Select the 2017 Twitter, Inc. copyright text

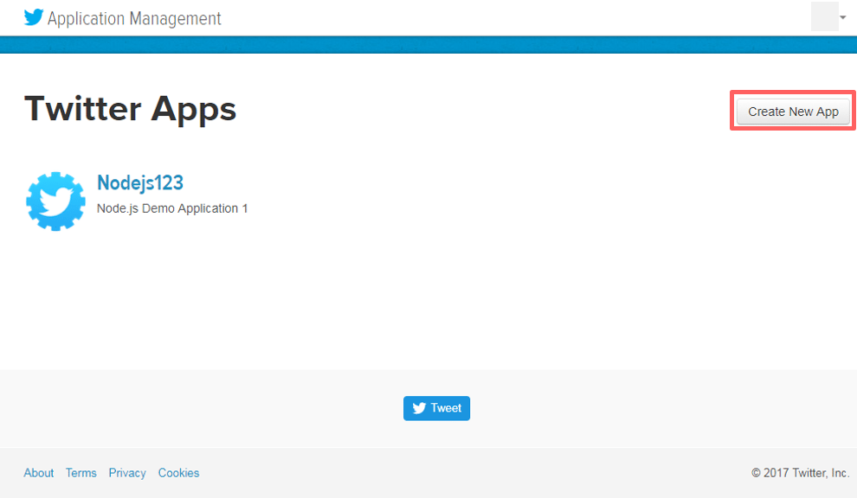pos(800,473)
